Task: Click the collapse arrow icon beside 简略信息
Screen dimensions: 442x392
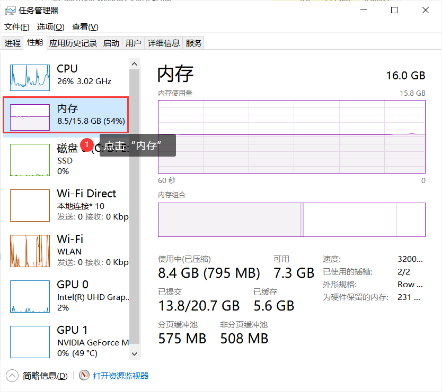Action: pyautogui.click(x=12, y=376)
